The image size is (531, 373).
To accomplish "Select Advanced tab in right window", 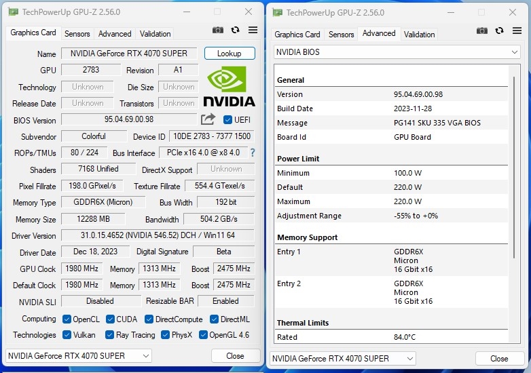I will point(379,33).
